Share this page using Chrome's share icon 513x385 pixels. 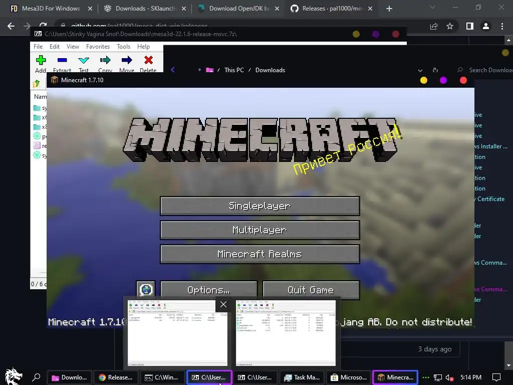point(434,26)
